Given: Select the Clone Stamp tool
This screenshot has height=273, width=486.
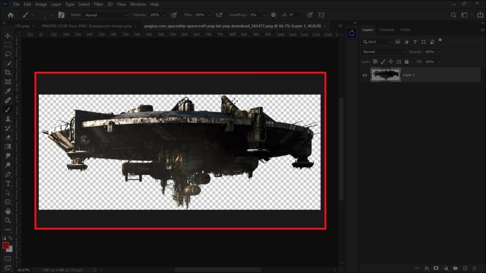Looking at the screenshot, I should 8,119.
